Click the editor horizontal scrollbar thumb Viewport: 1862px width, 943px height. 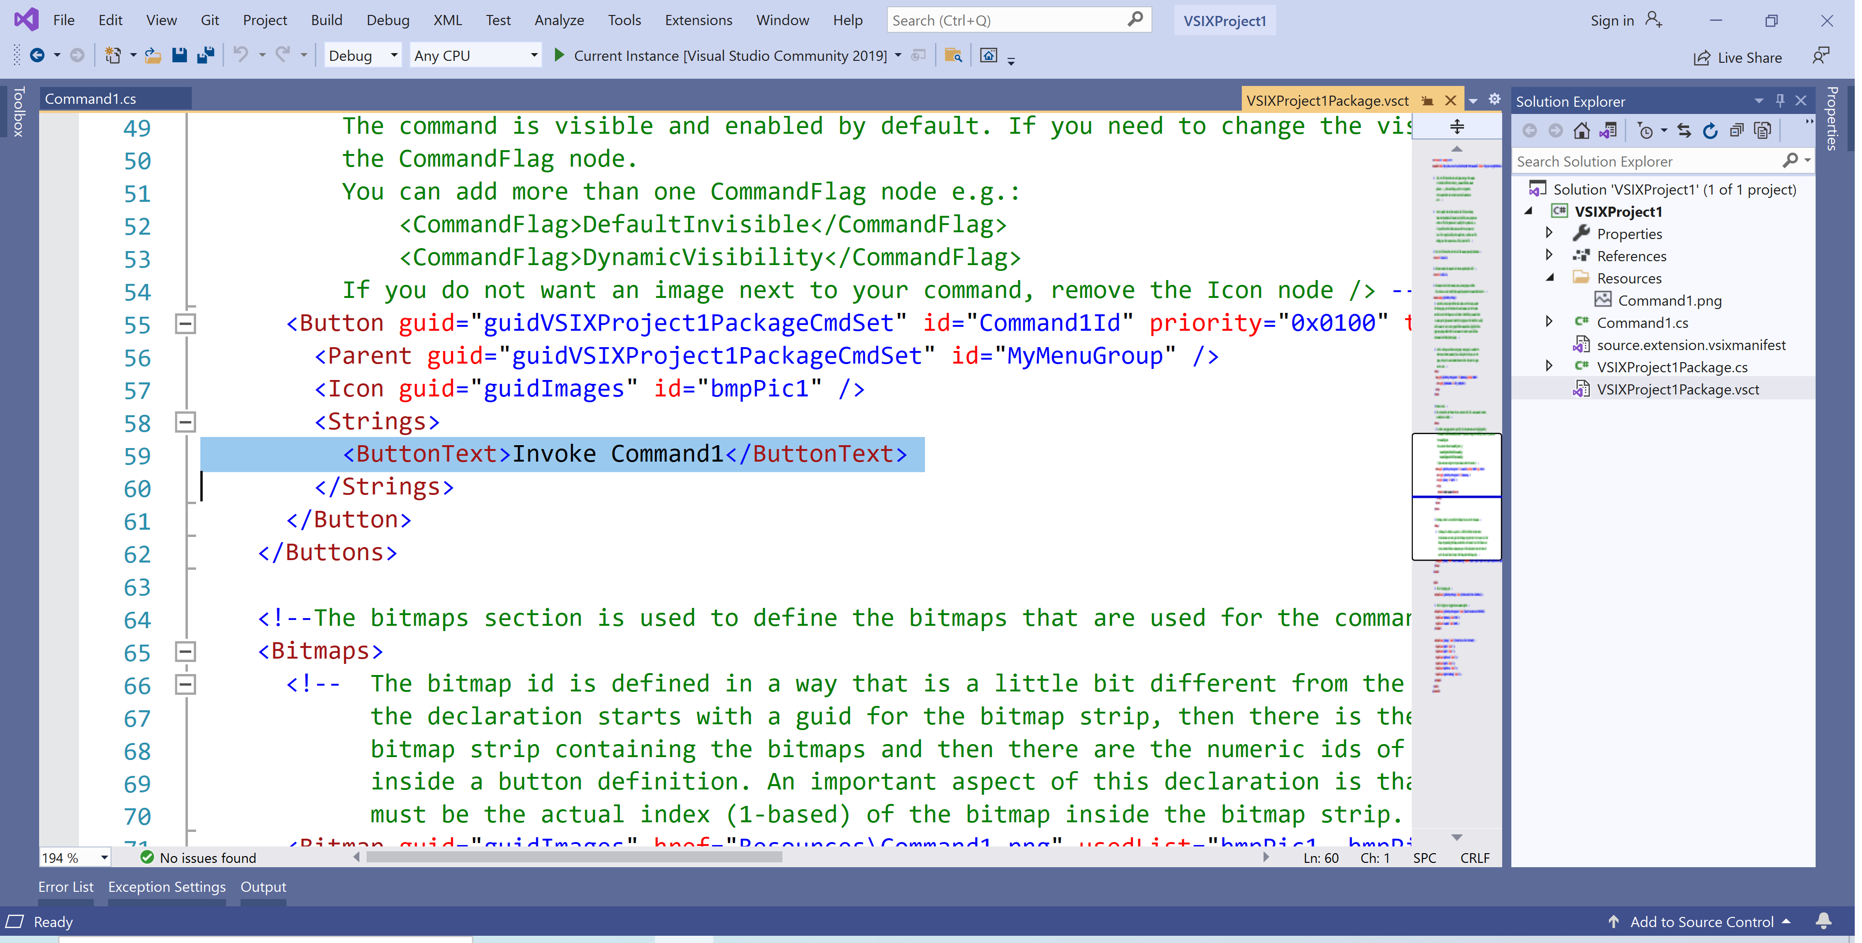coord(574,857)
